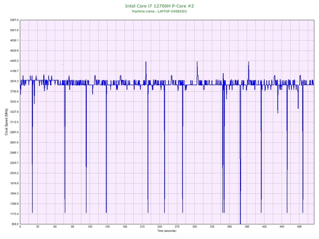
Task: Click y-axis value 4189.7
Action: click(x=14, y=71)
